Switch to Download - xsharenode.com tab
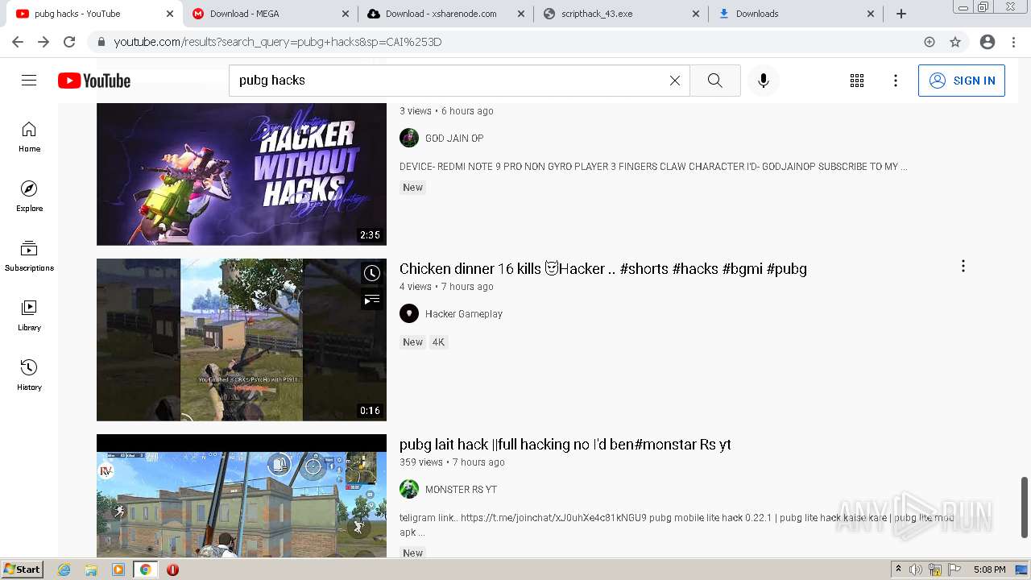The width and height of the screenshot is (1031, 580). click(445, 14)
